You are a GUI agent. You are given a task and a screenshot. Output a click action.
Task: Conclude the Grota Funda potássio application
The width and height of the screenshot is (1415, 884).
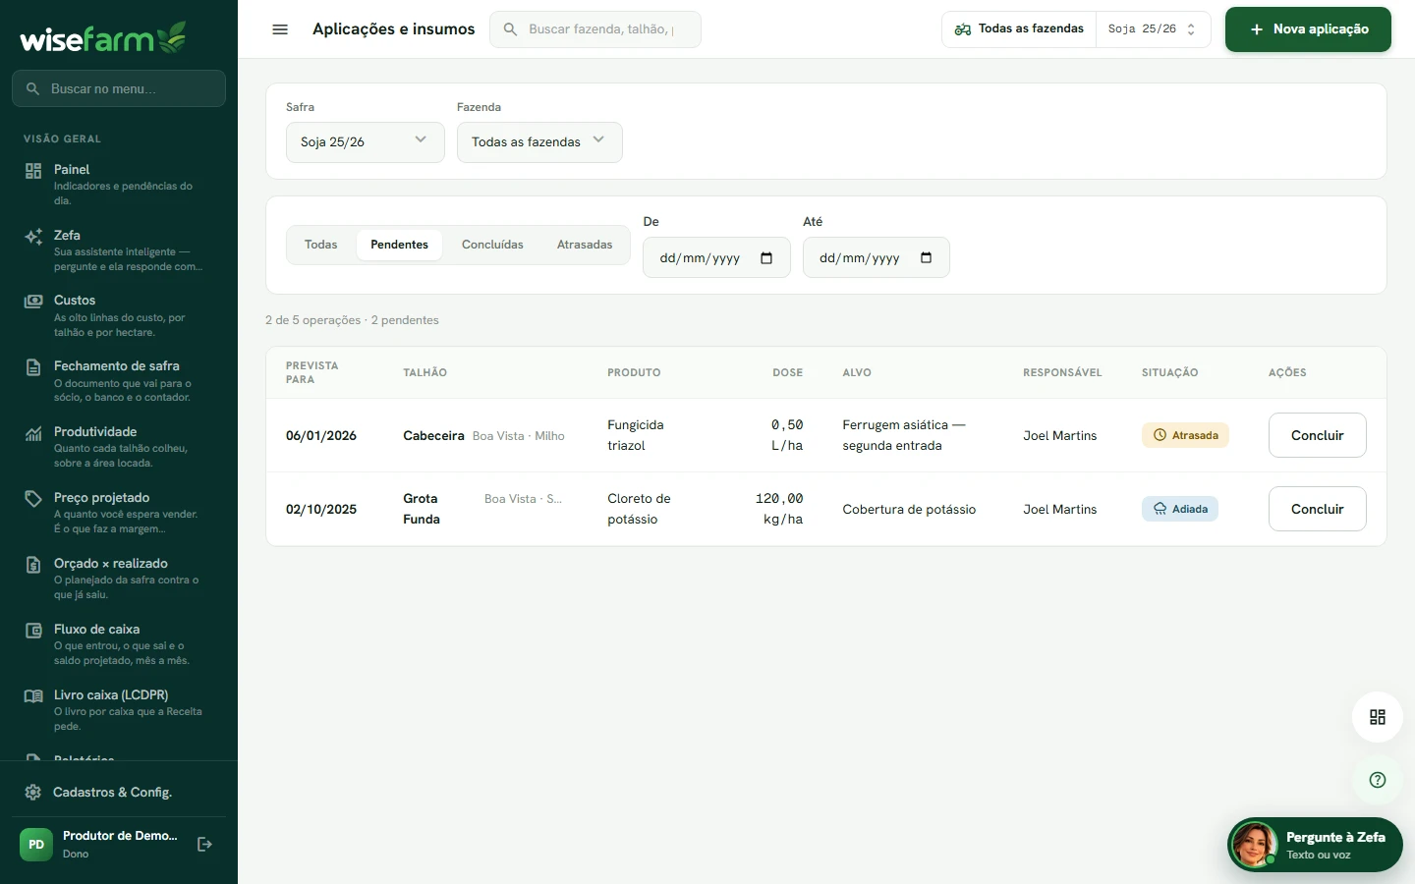click(x=1317, y=509)
